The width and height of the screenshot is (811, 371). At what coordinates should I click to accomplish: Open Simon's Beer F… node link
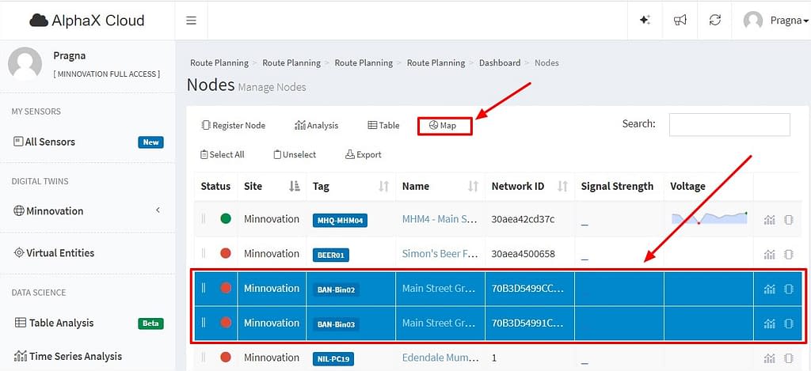pos(439,254)
